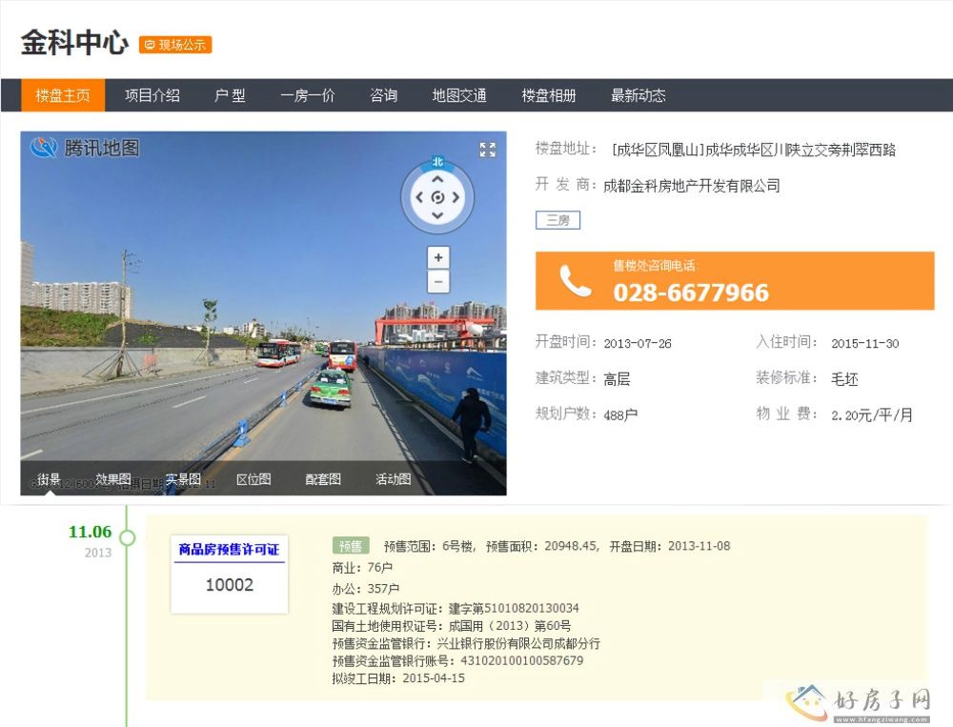Click the orange phone handset icon
The height and width of the screenshot is (727, 953).
(575, 281)
